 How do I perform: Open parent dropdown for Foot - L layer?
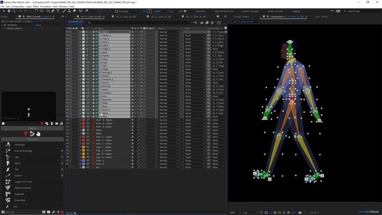pyautogui.click(x=217, y=161)
